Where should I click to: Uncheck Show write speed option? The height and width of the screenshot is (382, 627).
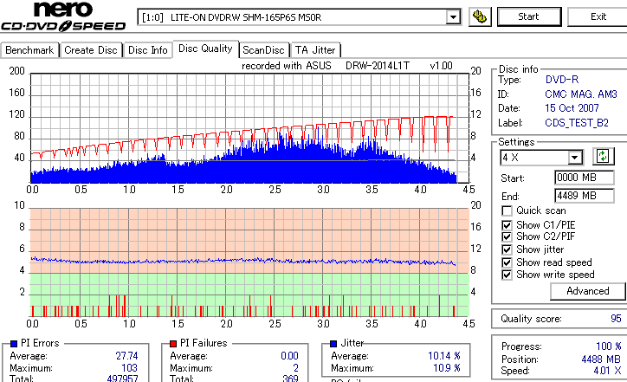(507, 275)
